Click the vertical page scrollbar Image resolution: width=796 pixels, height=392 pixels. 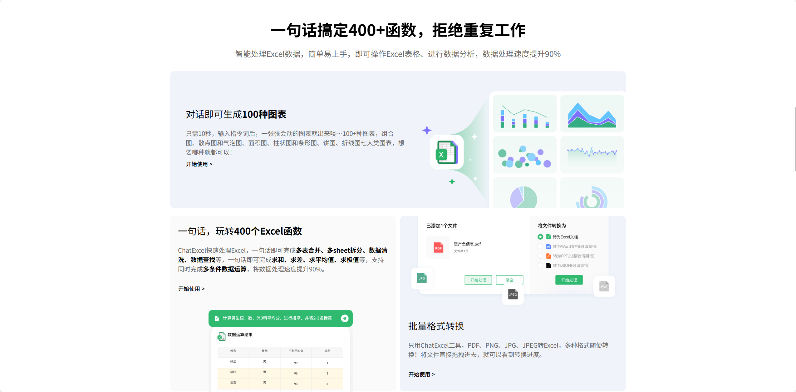coord(795,139)
